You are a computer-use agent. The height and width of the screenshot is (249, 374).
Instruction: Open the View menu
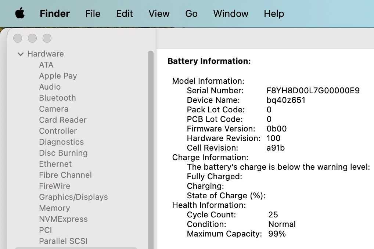(x=159, y=14)
